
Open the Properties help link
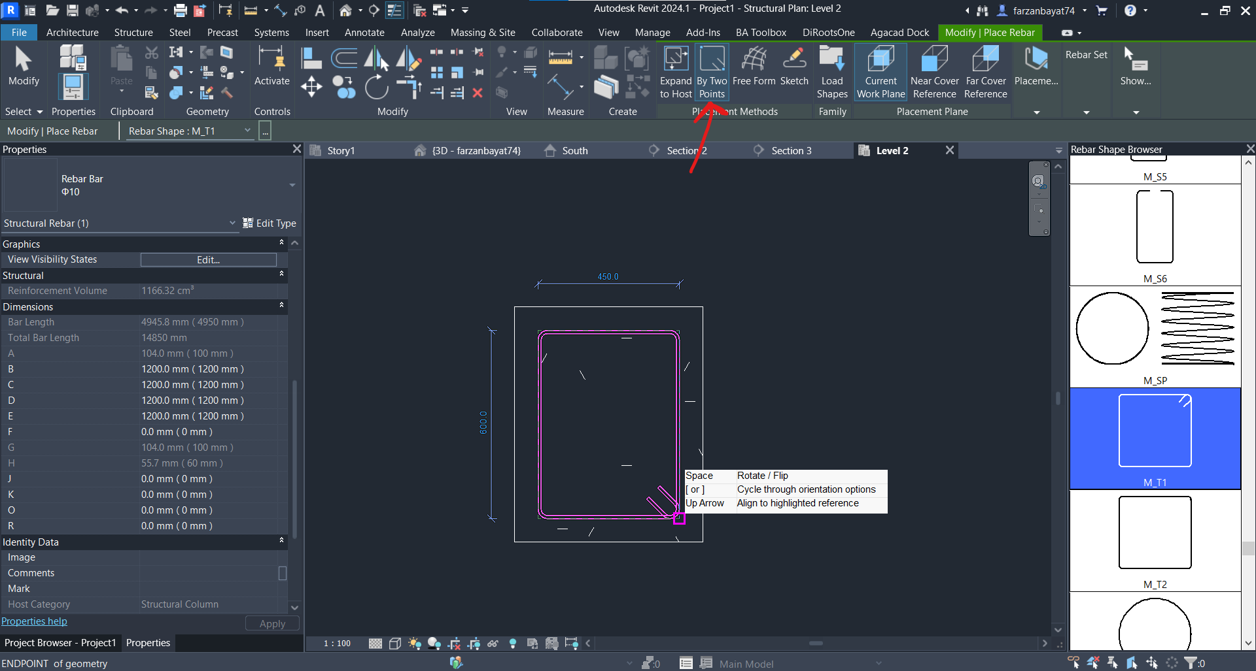pos(34,621)
